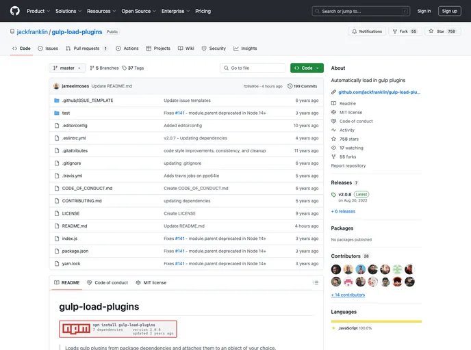Image resolution: width=471 pixels, height=350 pixels.
Task: Click the star icon beside 758 stars
Action: pyautogui.click(x=333, y=139)
